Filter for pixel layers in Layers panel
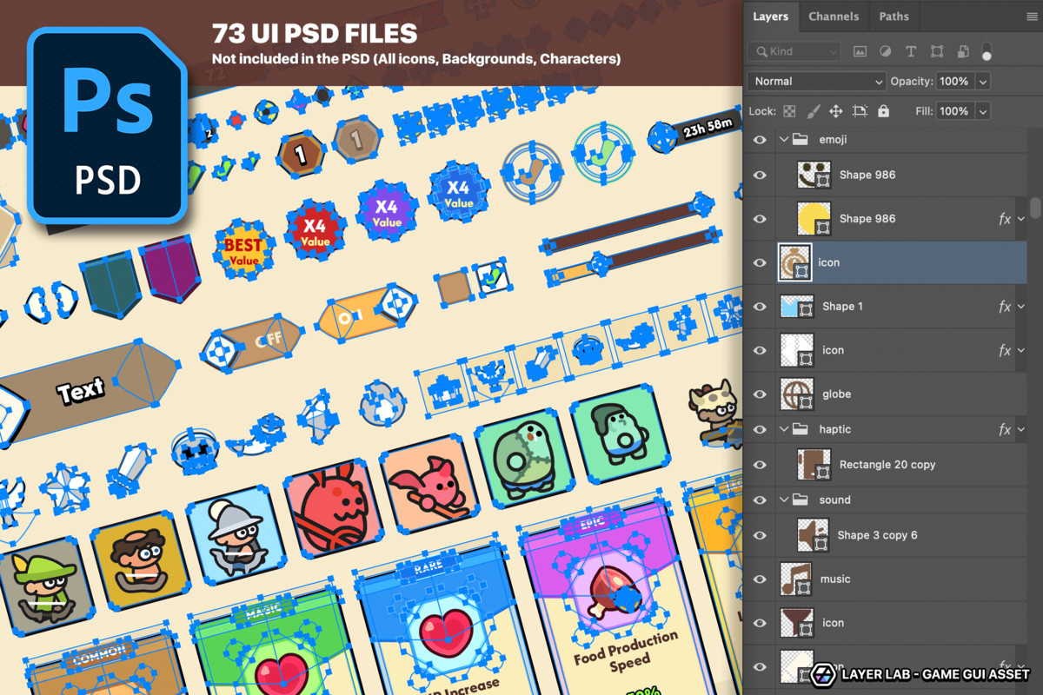The width and height of the screenshot is (1043, 695). tap(859, 51)
